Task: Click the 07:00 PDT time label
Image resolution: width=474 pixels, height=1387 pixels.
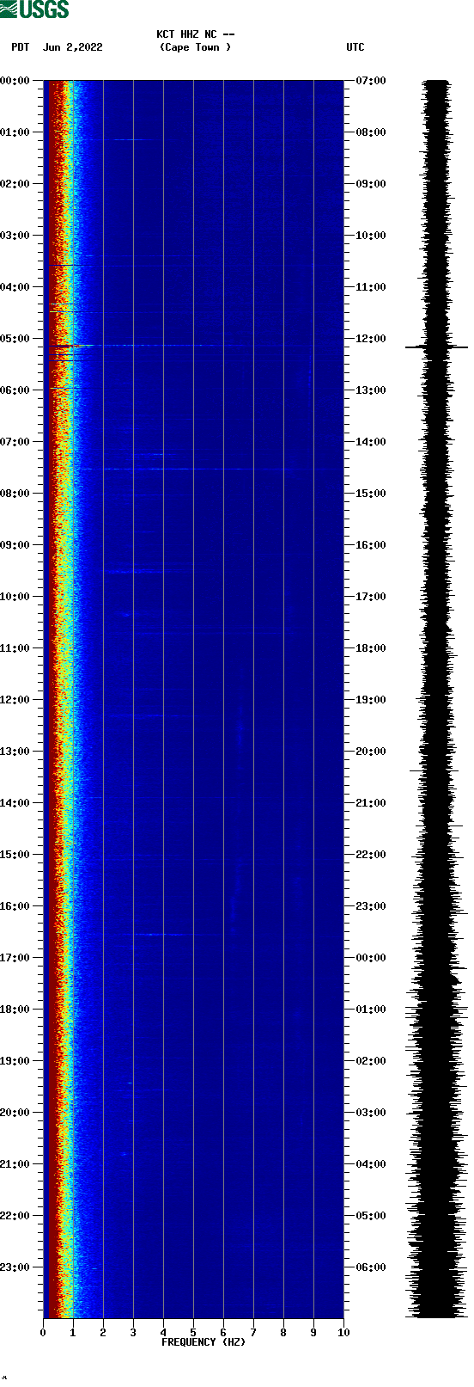Action: pos(15,442)
